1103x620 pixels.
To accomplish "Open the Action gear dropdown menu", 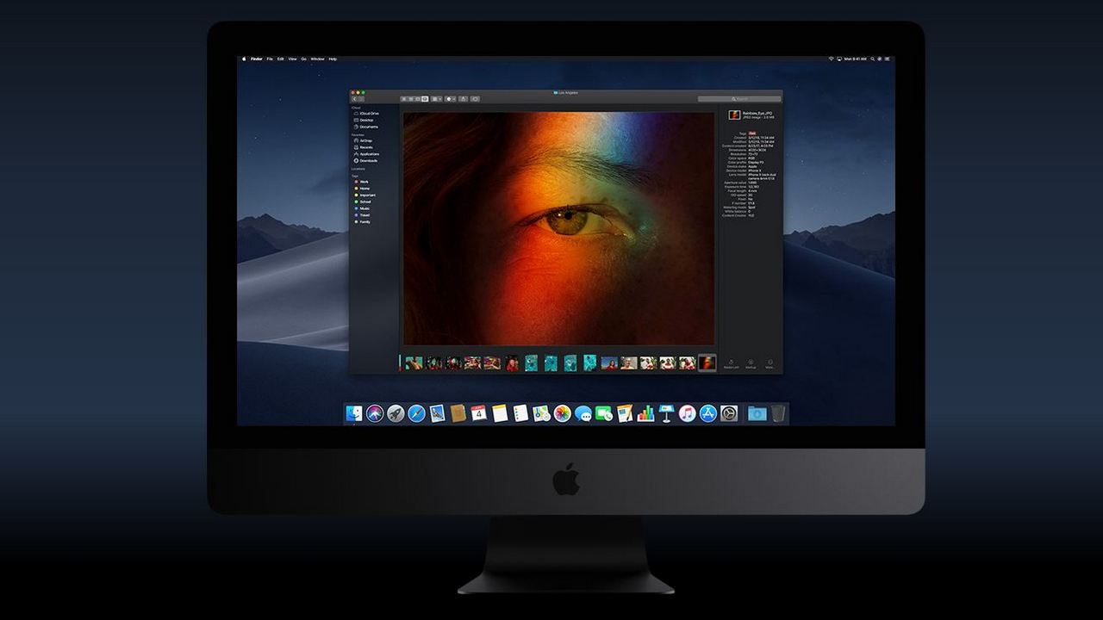I will [x=450, y=99].
